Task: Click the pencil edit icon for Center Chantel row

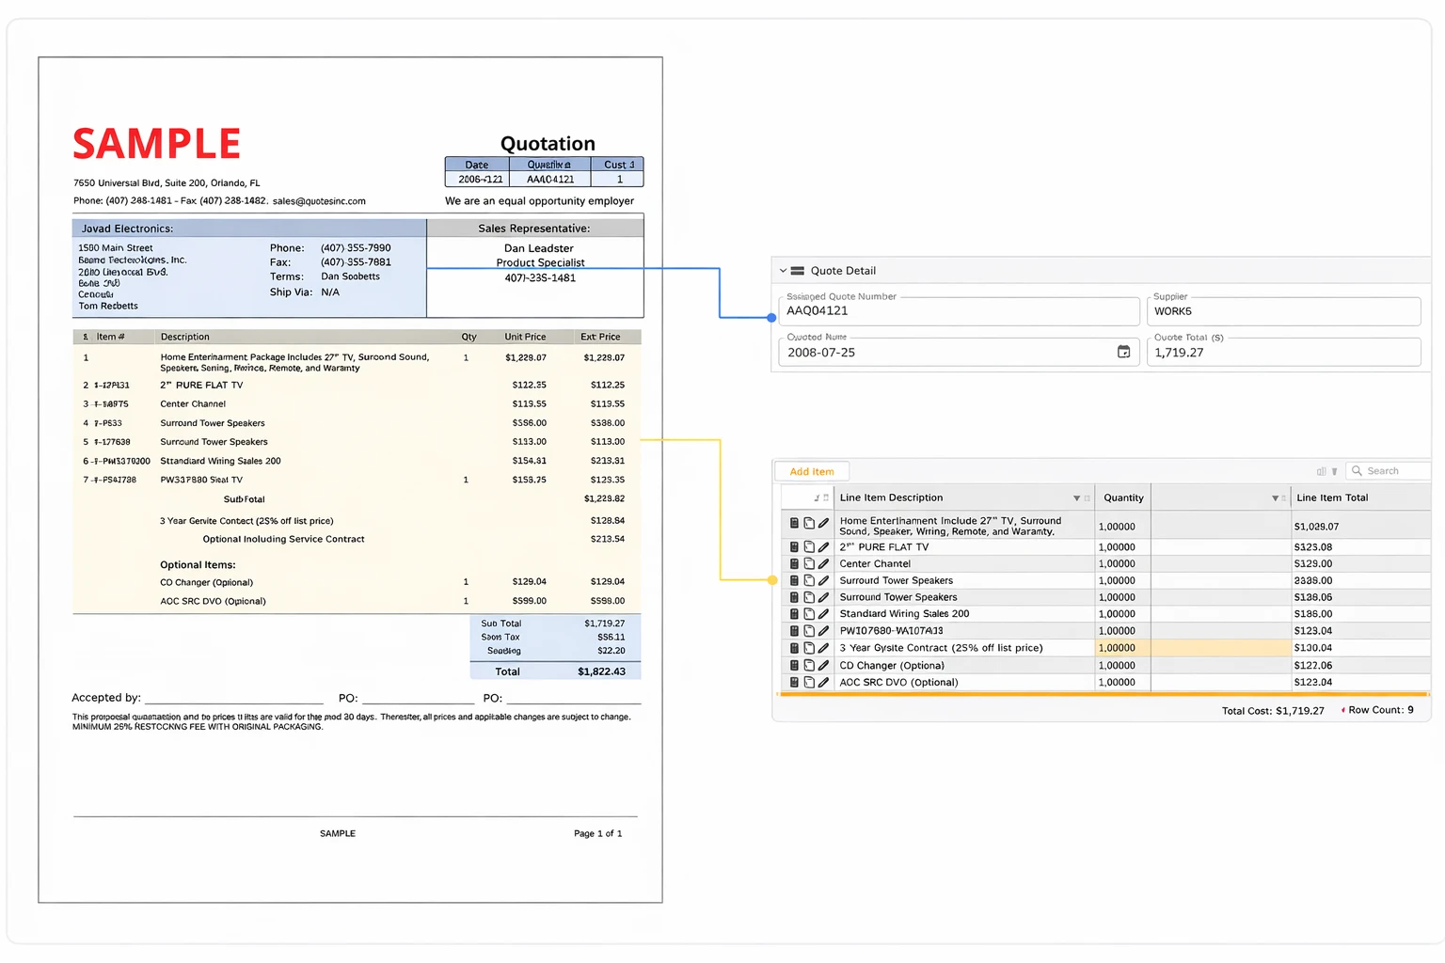Action: (x=823, y=564)
